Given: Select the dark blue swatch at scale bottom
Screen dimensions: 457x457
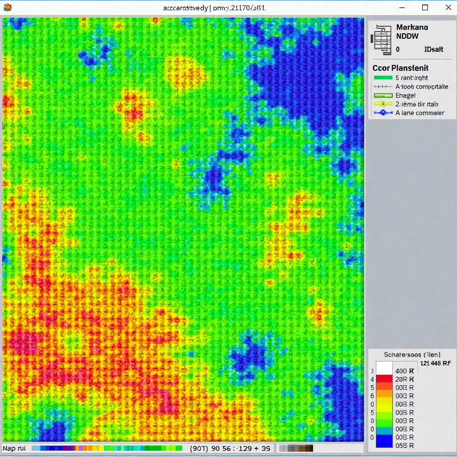Looking at the screenshot, I should coord(384,442).
